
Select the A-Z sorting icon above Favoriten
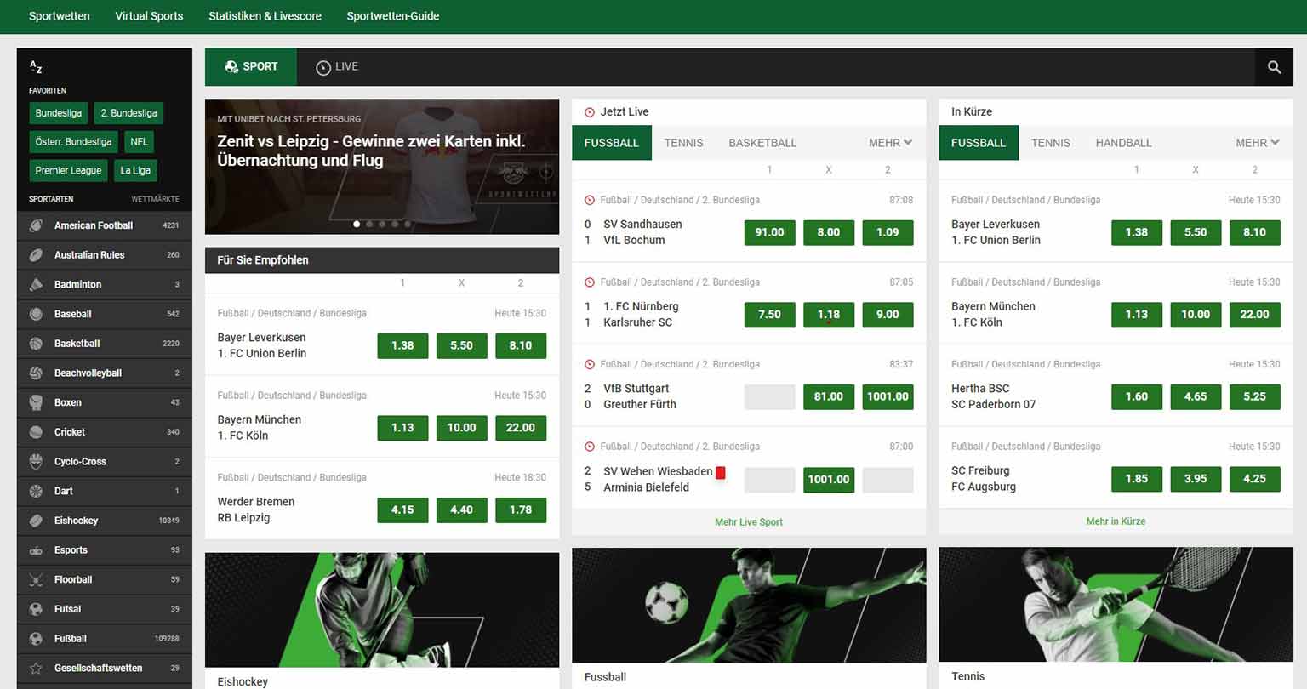pos(35,66)
